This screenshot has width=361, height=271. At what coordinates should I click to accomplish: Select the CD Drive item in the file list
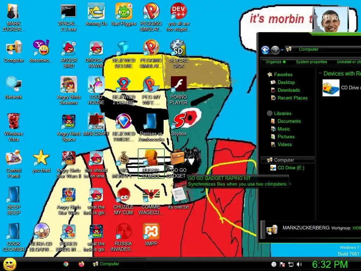pyautogui.click(x=341, y=88)
